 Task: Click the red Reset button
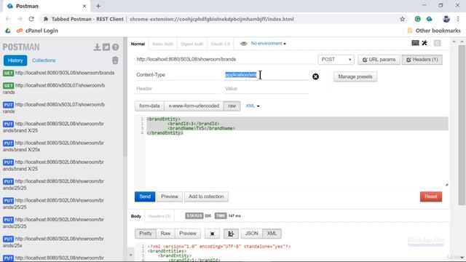pyautogui.click(x=431, y=196)
